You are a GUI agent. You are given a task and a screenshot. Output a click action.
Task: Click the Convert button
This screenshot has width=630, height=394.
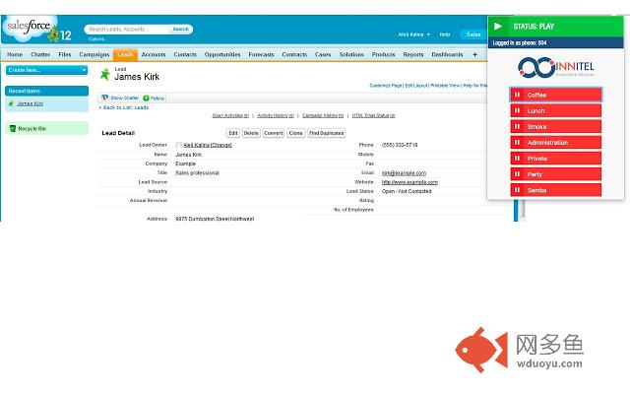[x=274, y=133]
